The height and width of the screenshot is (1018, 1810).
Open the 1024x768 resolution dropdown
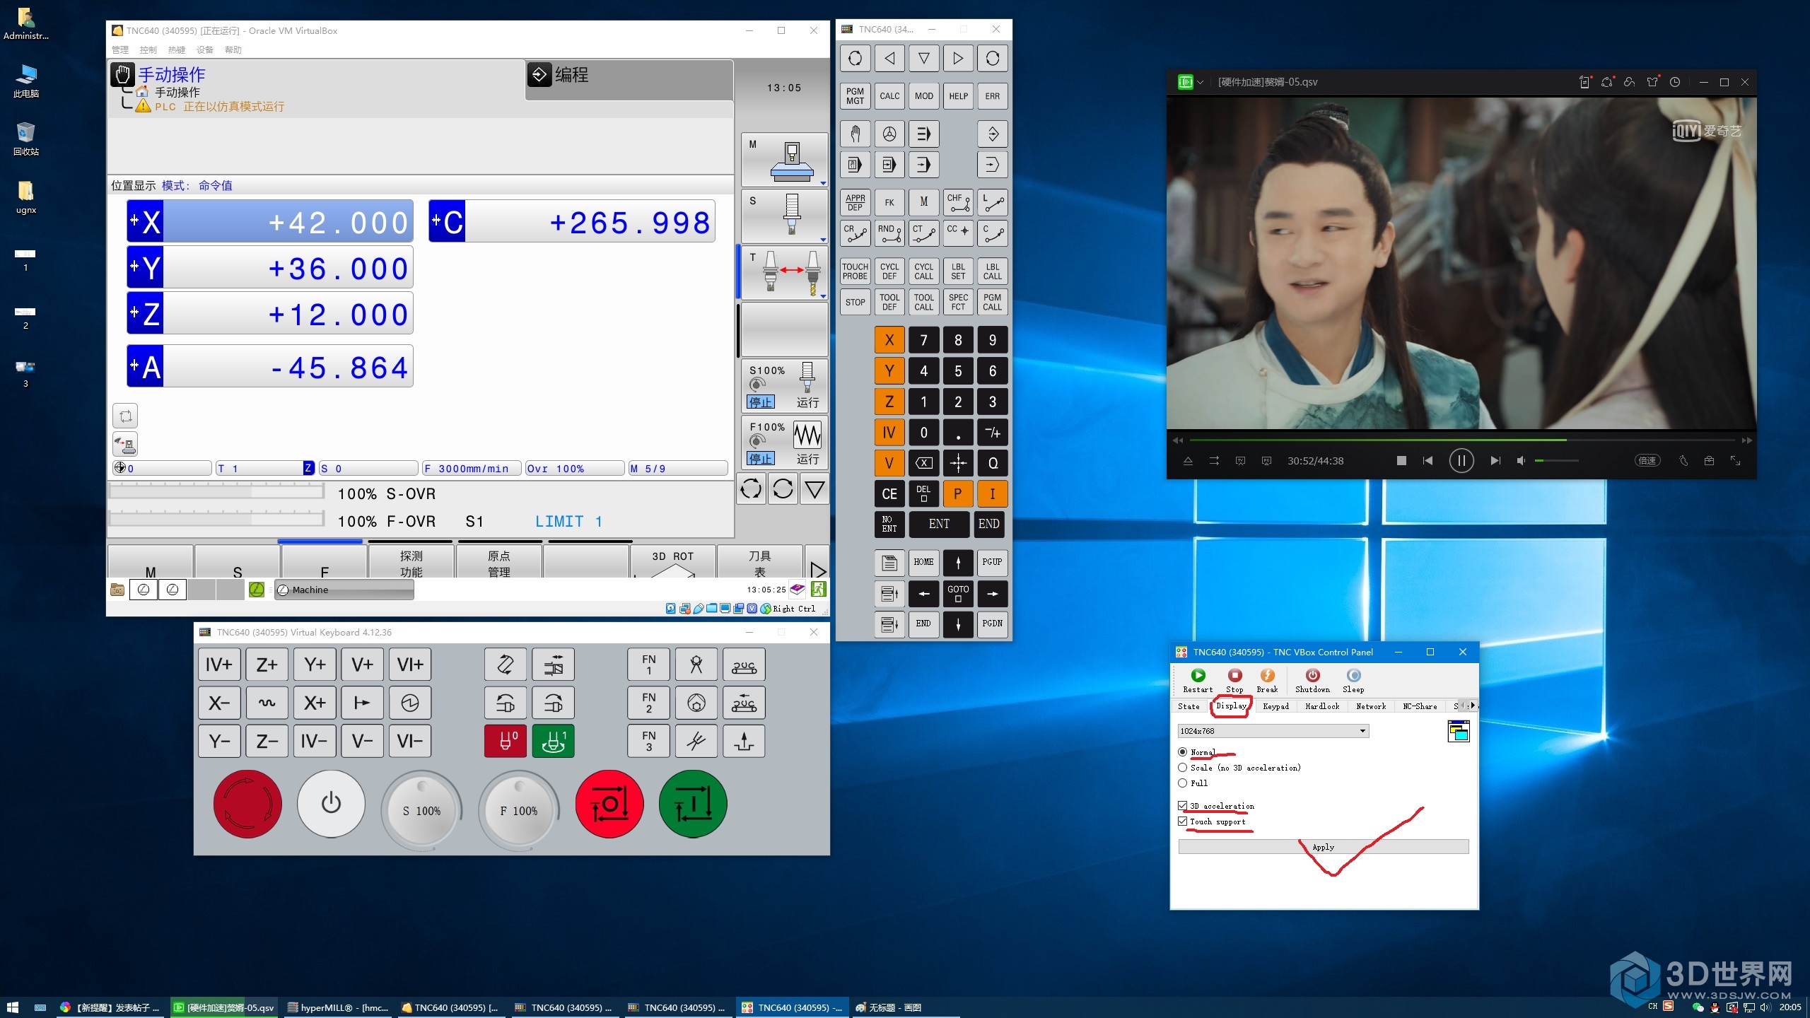pyautogui.click(x=1273, y=731)
